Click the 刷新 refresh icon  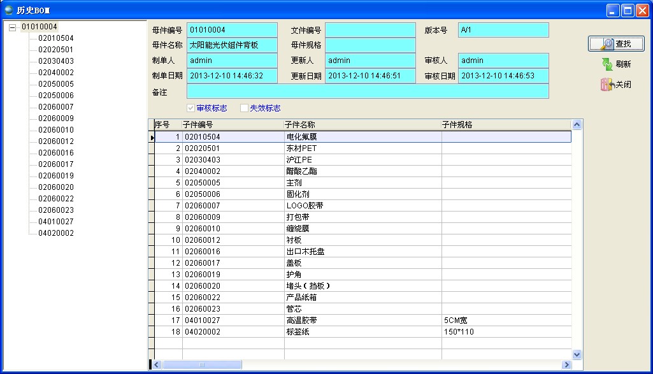pyautogui.click(x=608, y=64)
